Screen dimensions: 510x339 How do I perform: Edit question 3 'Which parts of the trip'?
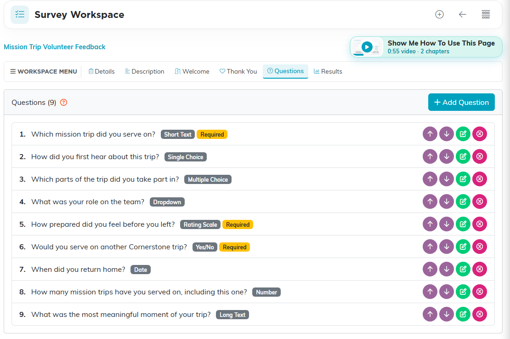point(463,179)
